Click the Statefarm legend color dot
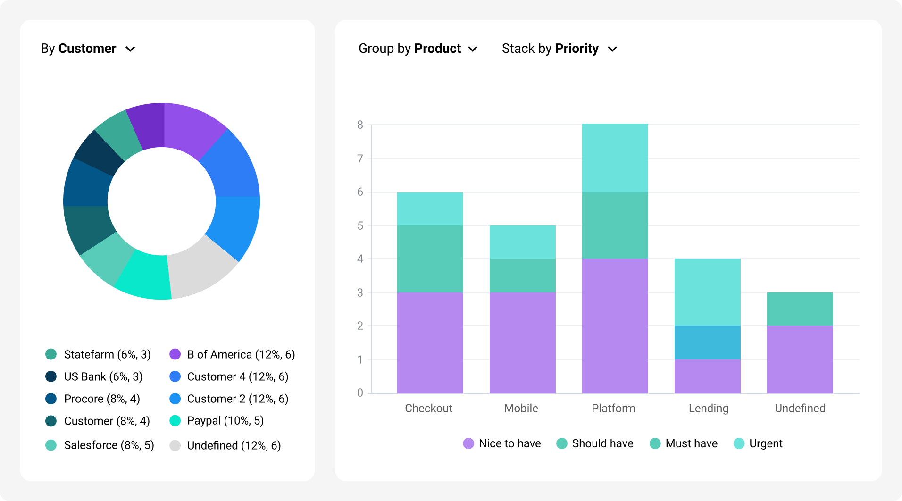Image resolution: width=902 pixels, height=501 pixels. tap(51, 354)
